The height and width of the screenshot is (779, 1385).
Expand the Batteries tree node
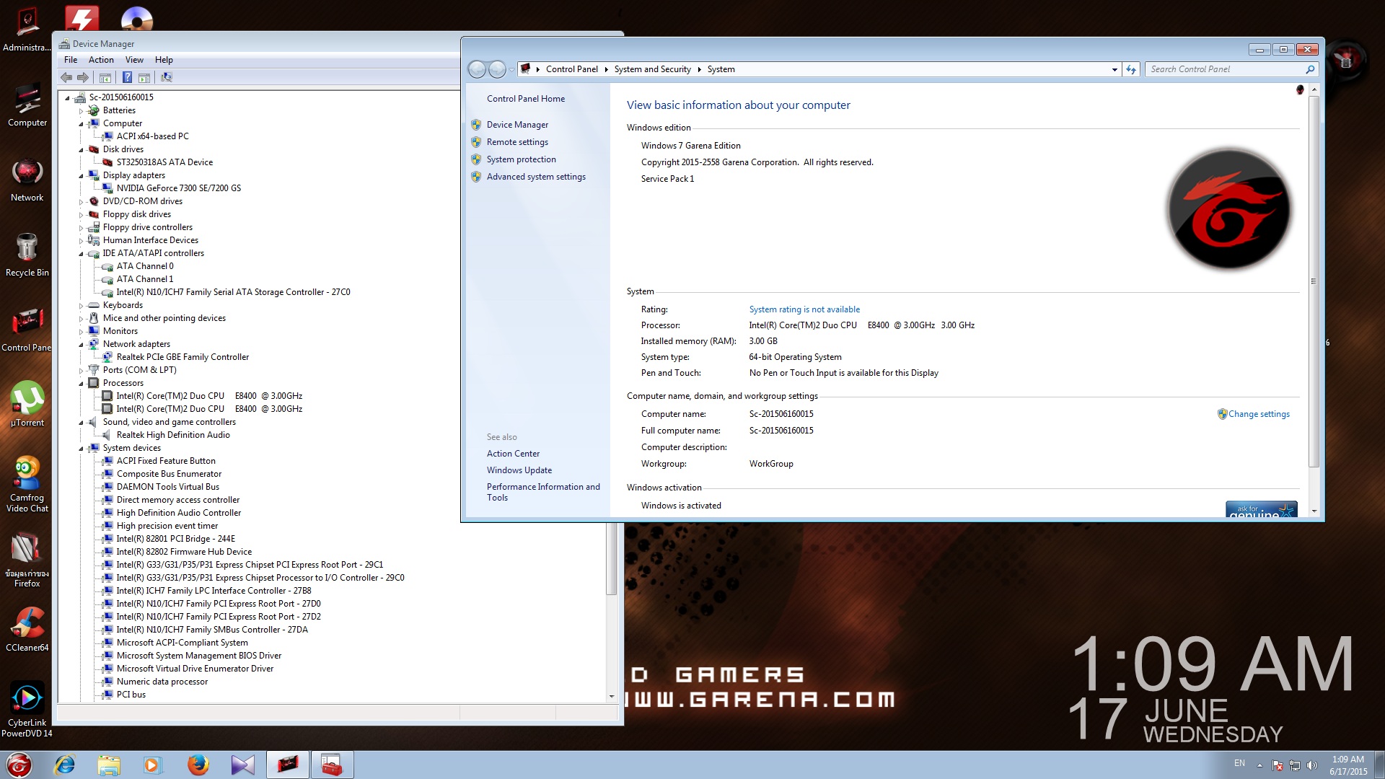(x=81, y=111)
